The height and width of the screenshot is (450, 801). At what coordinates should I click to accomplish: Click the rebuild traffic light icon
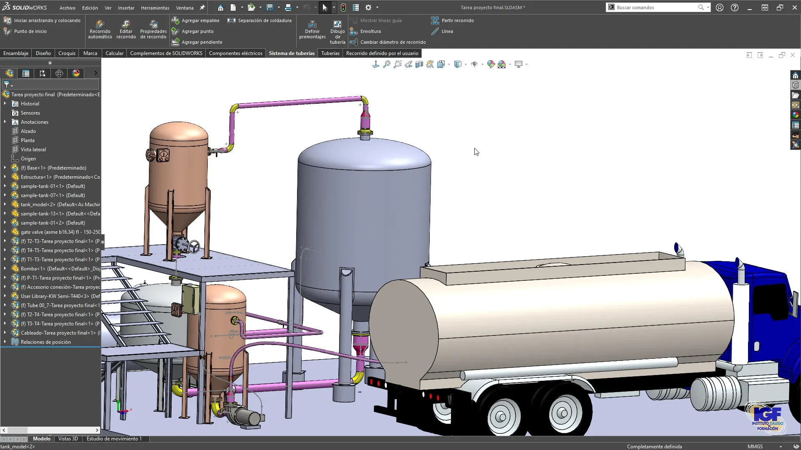[343, 7]
